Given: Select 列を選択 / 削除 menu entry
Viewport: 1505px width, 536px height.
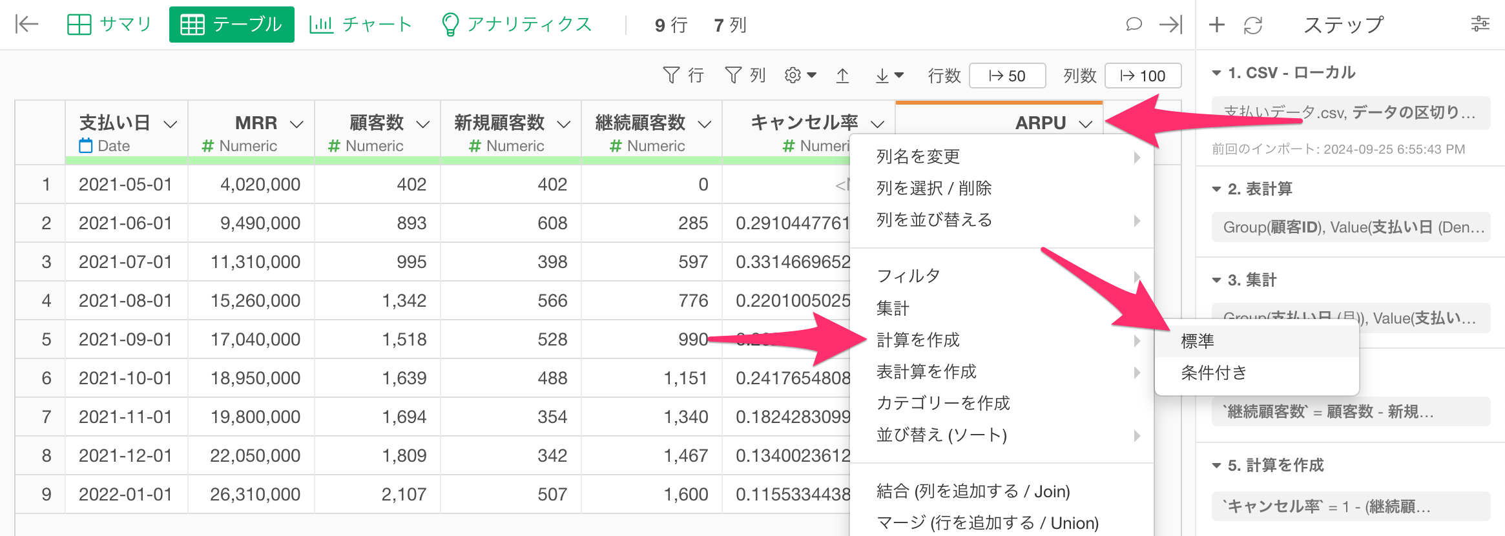Looking at the screenshot, I should (x=1002, y=188).
